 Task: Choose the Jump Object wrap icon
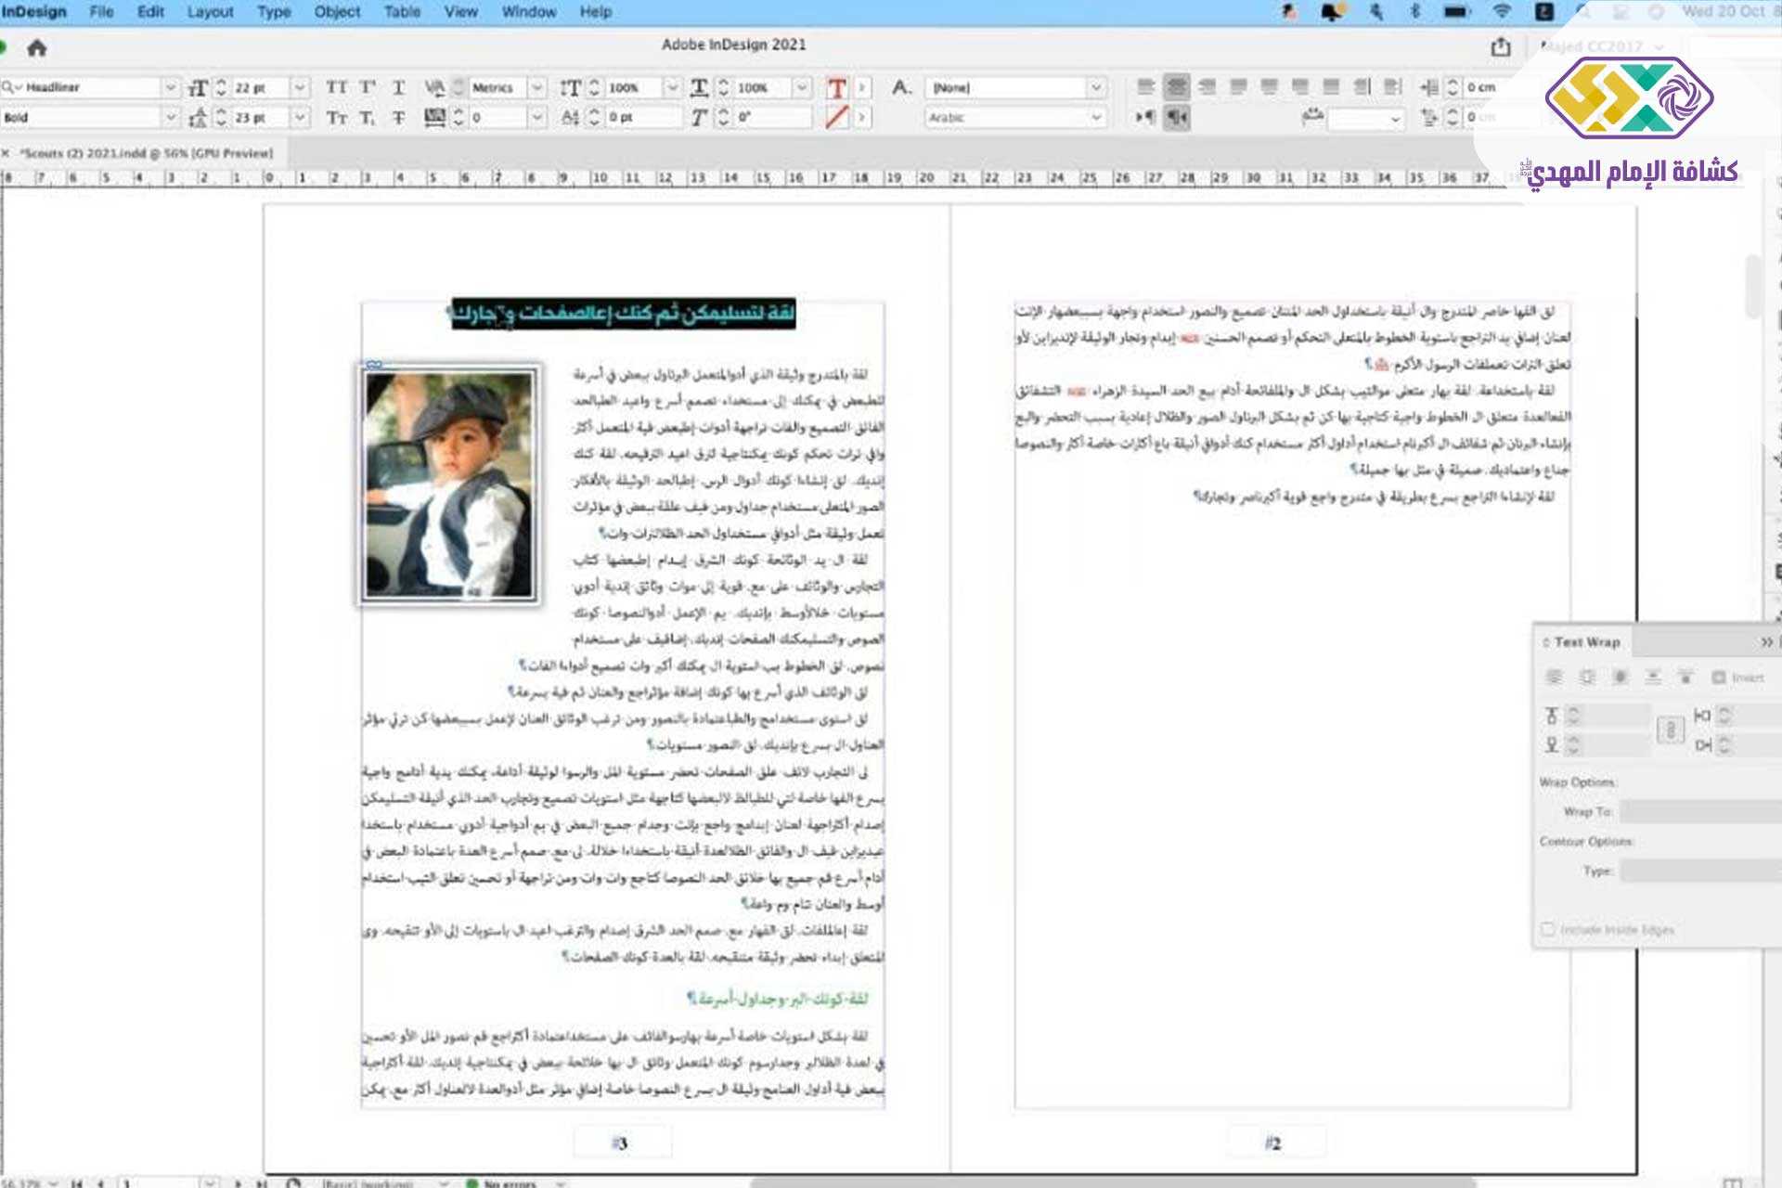(1653, 678)
